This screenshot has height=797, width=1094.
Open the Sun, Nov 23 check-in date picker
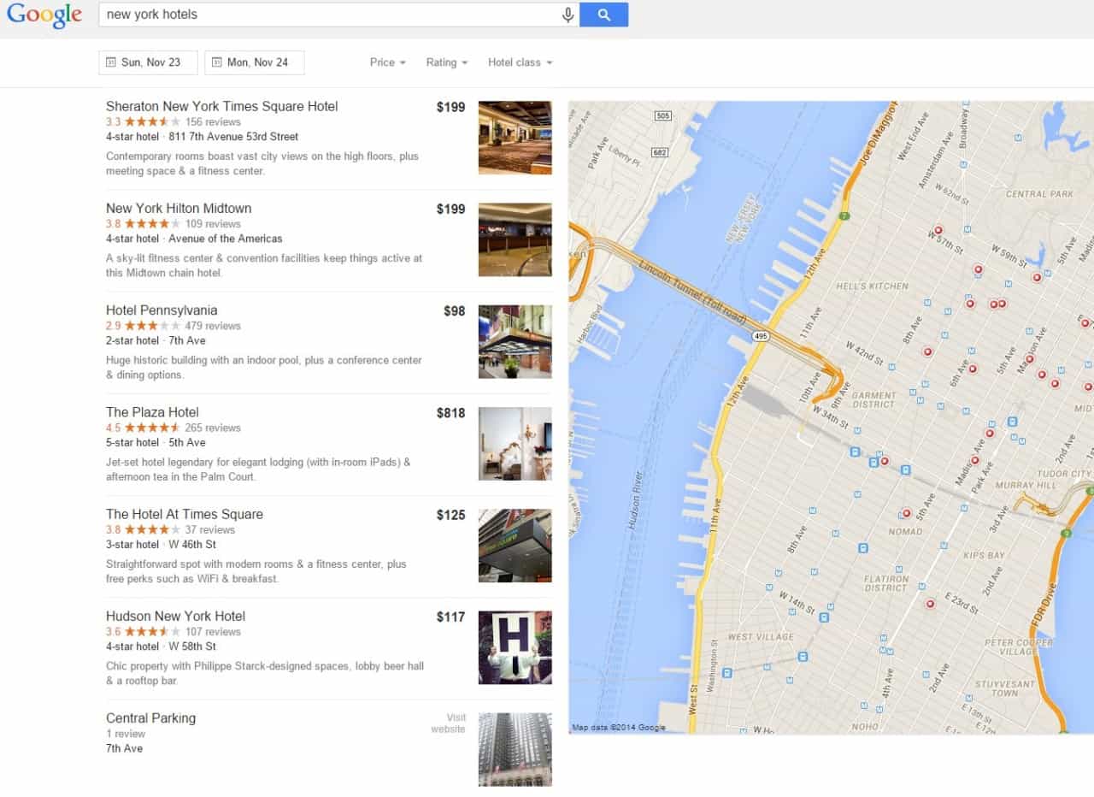(x=148, y=62)
